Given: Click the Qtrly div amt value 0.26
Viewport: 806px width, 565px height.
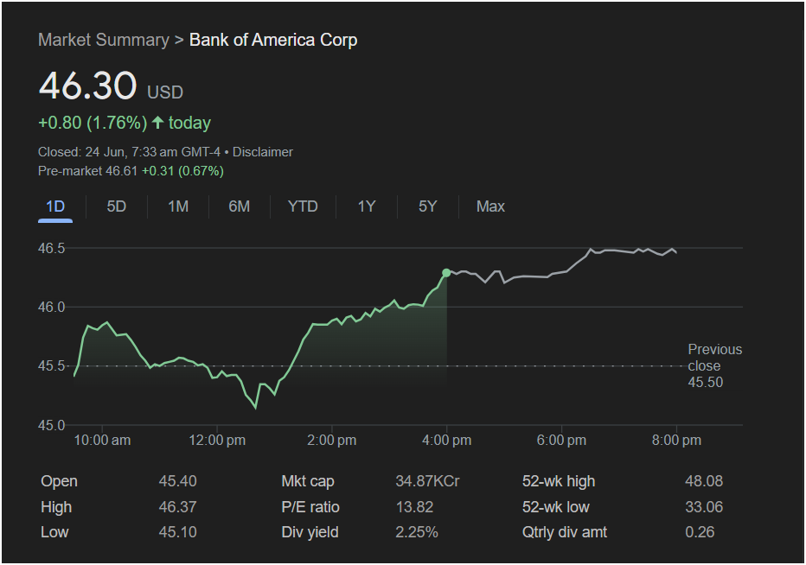Looking at the screenshot, I should click(700, 532).
